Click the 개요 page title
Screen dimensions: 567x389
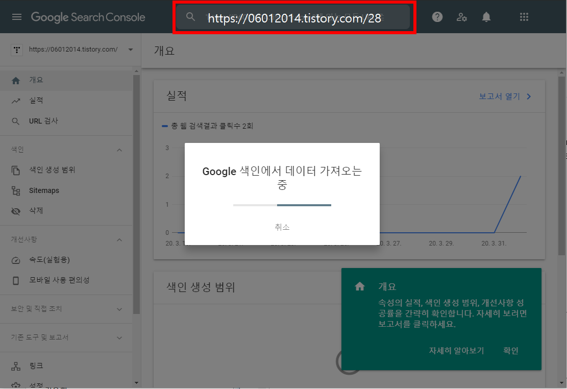164,51
